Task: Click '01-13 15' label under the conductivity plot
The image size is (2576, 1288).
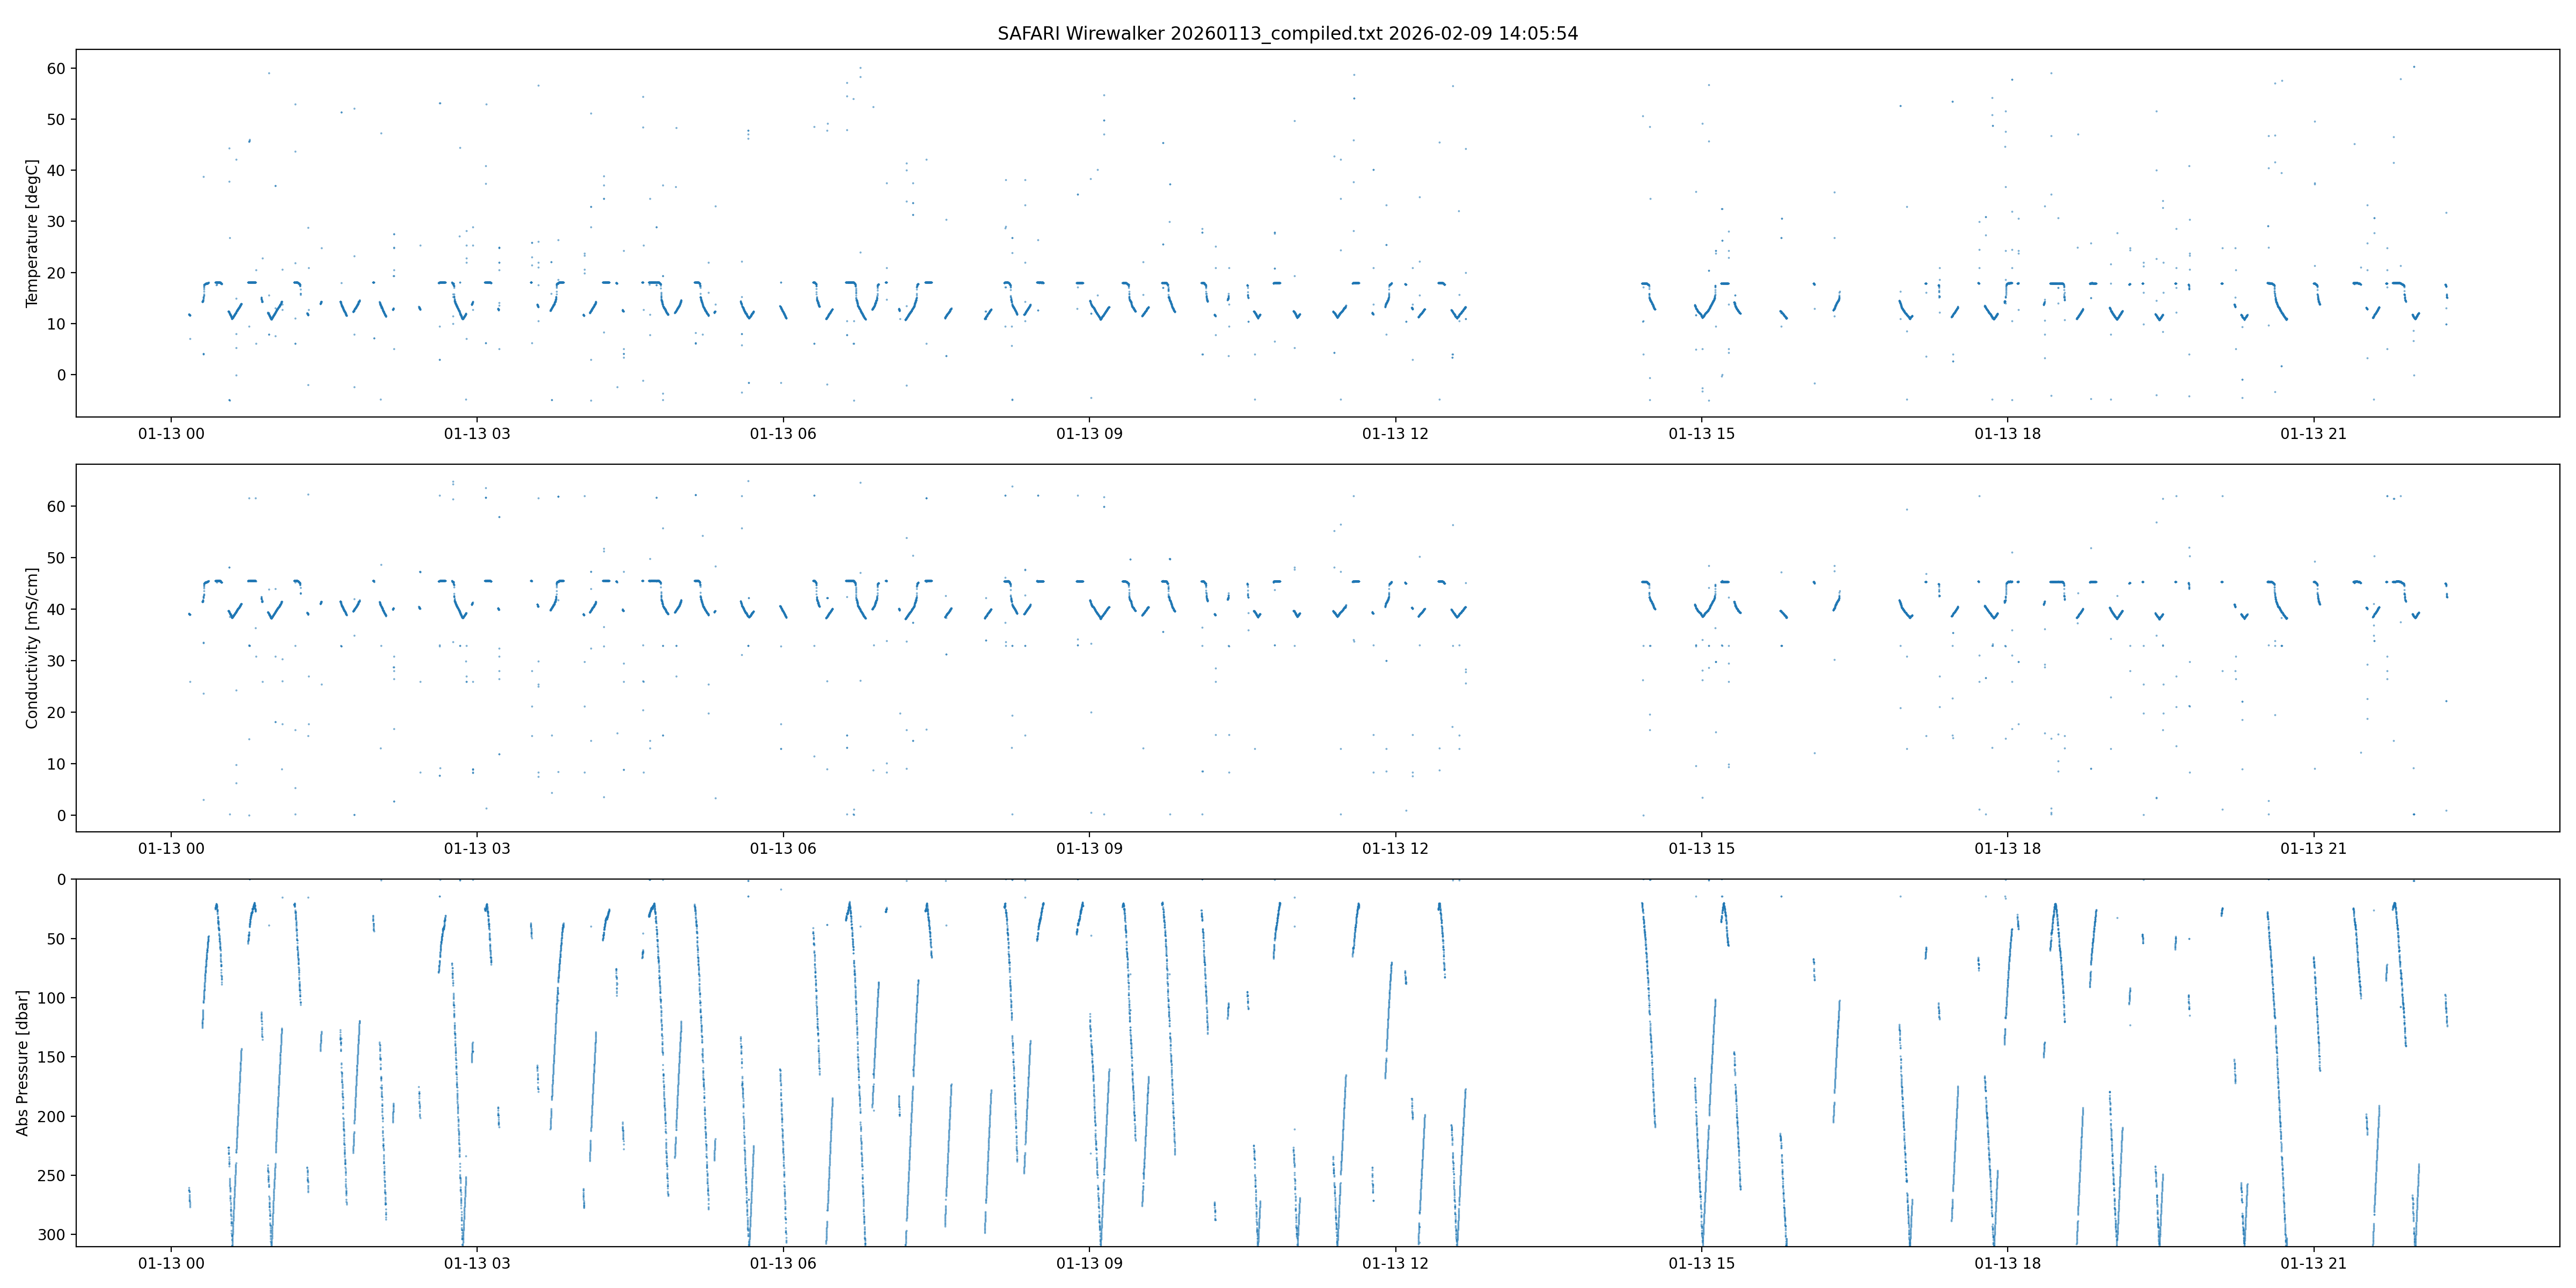Action: click(1701, 849)
